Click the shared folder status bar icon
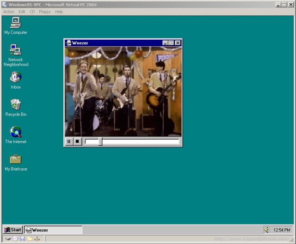Image resolution: width=296 pixels, height=244 pixels. [30, 239]
